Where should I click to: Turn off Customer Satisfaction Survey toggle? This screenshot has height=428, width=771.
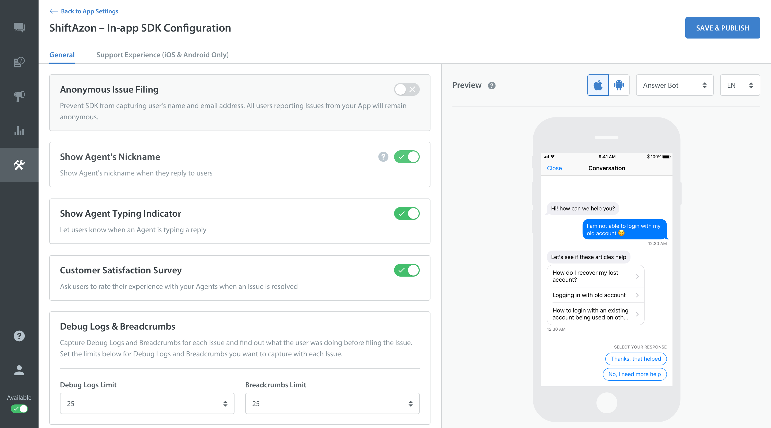click(406, 270)
